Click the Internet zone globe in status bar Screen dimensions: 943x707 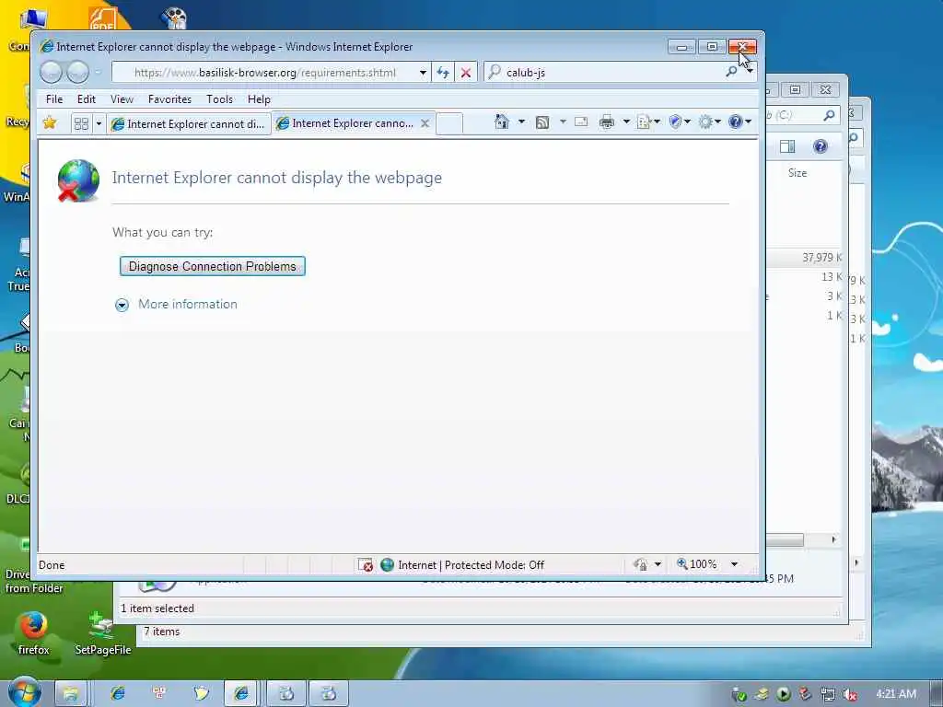coord(388,564)
